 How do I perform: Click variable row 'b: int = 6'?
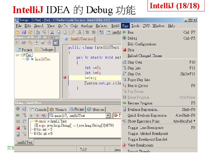pos(43,133)
